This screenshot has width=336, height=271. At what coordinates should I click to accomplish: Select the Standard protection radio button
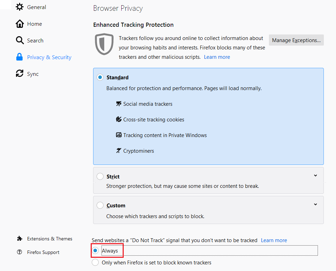point(100,77)
